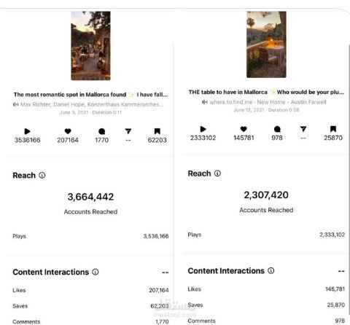Screen dimensions: 350x325
Task: Click the share icon in right reel stats
Action: (x=303, y=129)
